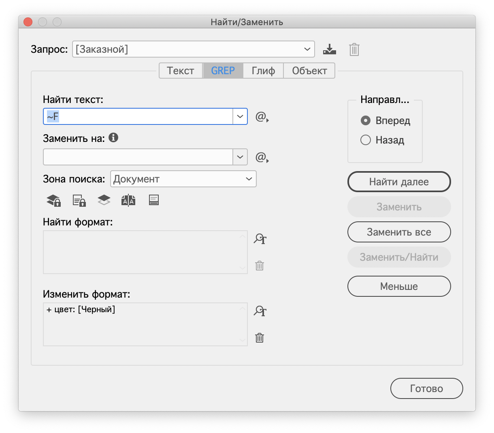
Task: Click the disabled Заменить button
Action: [x=399, y=207]
